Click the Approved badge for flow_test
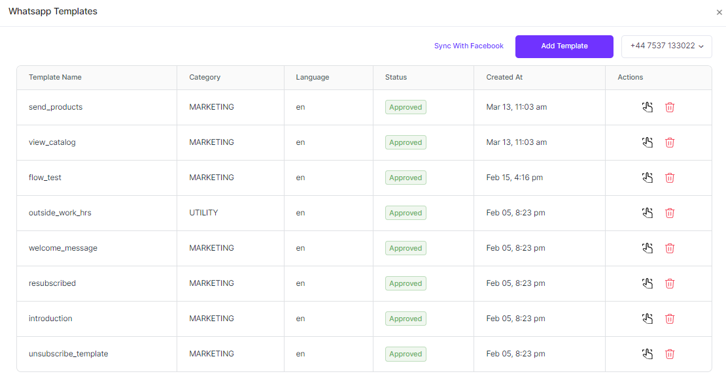The height and width of the screenshot is (376, 726). point(406,177)
